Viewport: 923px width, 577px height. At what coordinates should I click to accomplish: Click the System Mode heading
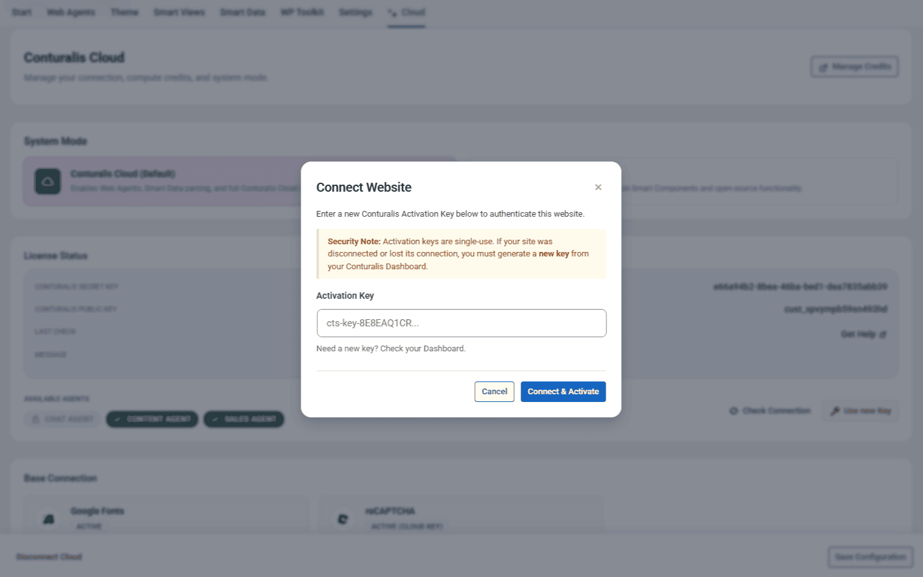pos(56,141)
